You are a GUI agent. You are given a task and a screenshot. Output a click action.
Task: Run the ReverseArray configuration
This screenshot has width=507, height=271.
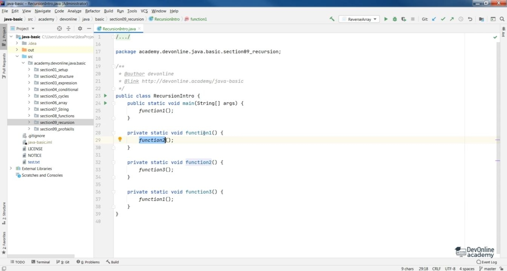point(386,19)
